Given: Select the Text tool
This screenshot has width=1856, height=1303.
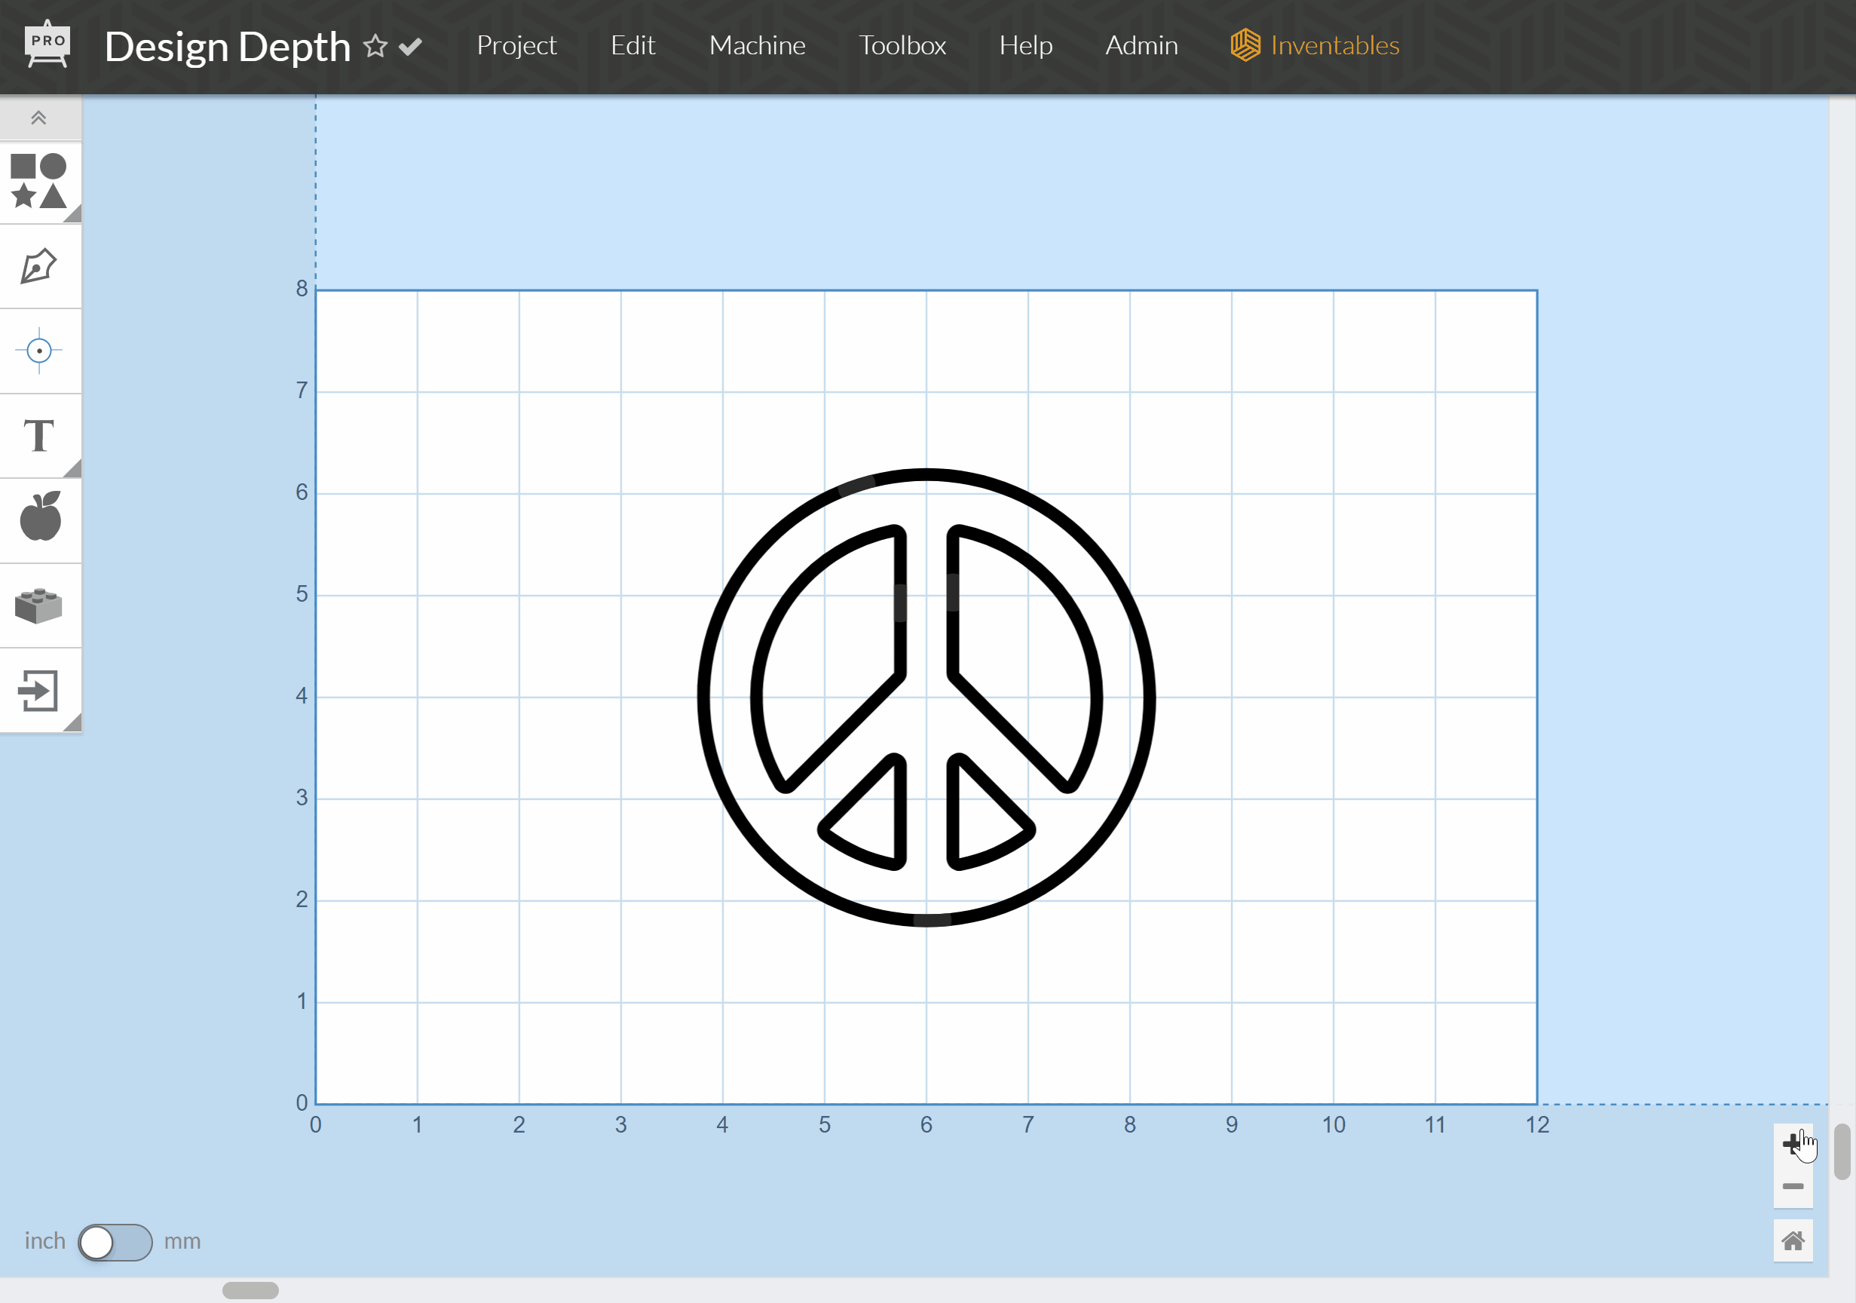Looking at the screenshot, I should click(x=38, y=436).
